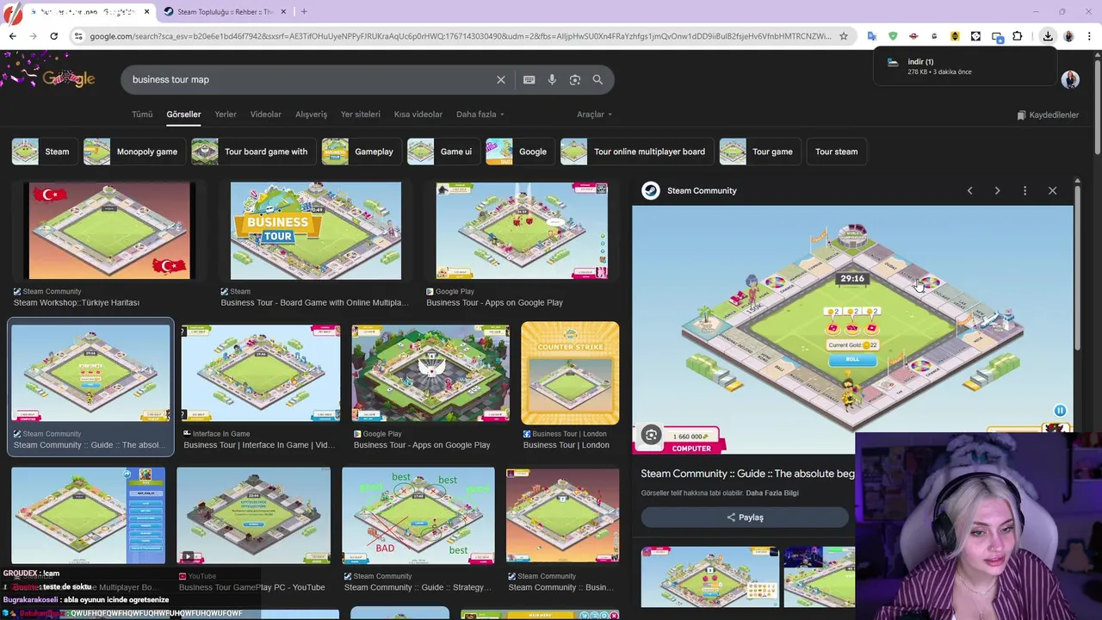Open Interface In Game result thumbnail
The height and width of the screenshot is (620, 1102).
(261, 373)
